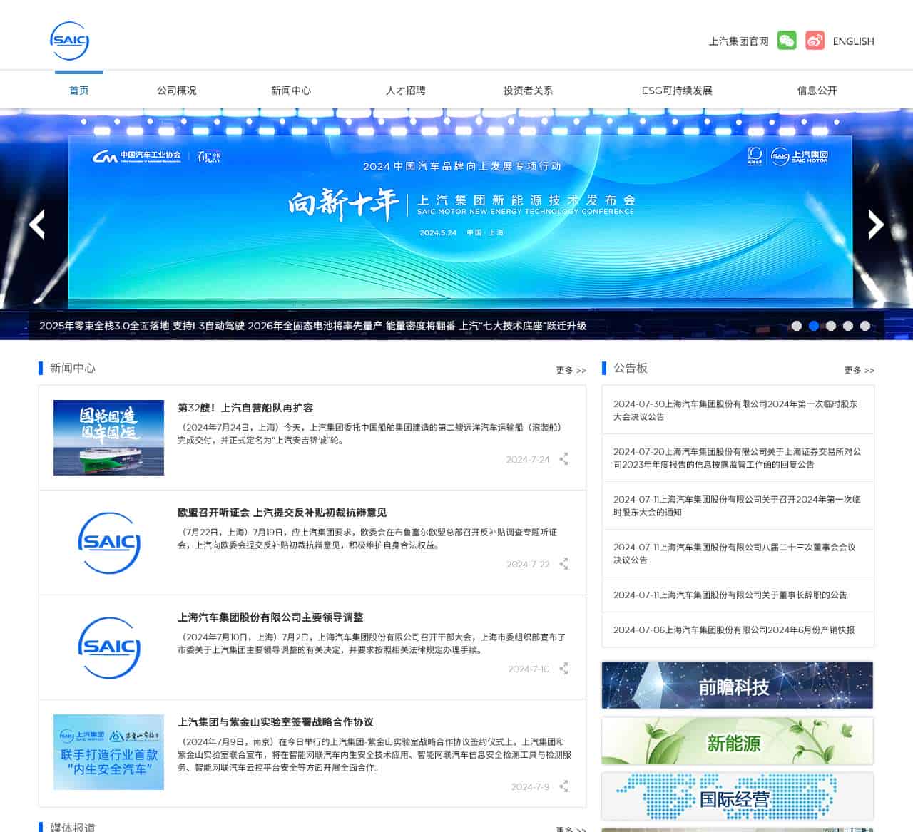Open the Weibo icon link
The width and height of the screenshot is (913, 832).
815,41
